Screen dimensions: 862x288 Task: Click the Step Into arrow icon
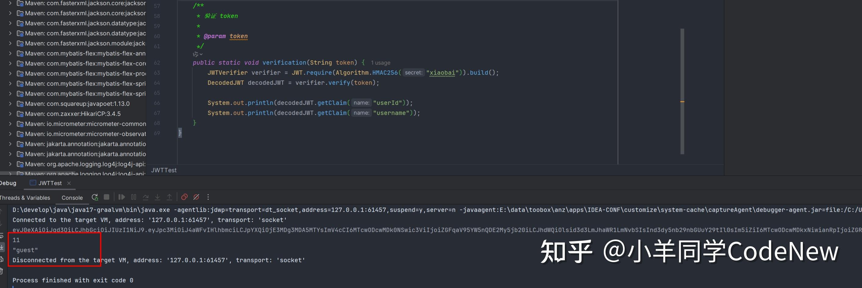pos(157,197)
